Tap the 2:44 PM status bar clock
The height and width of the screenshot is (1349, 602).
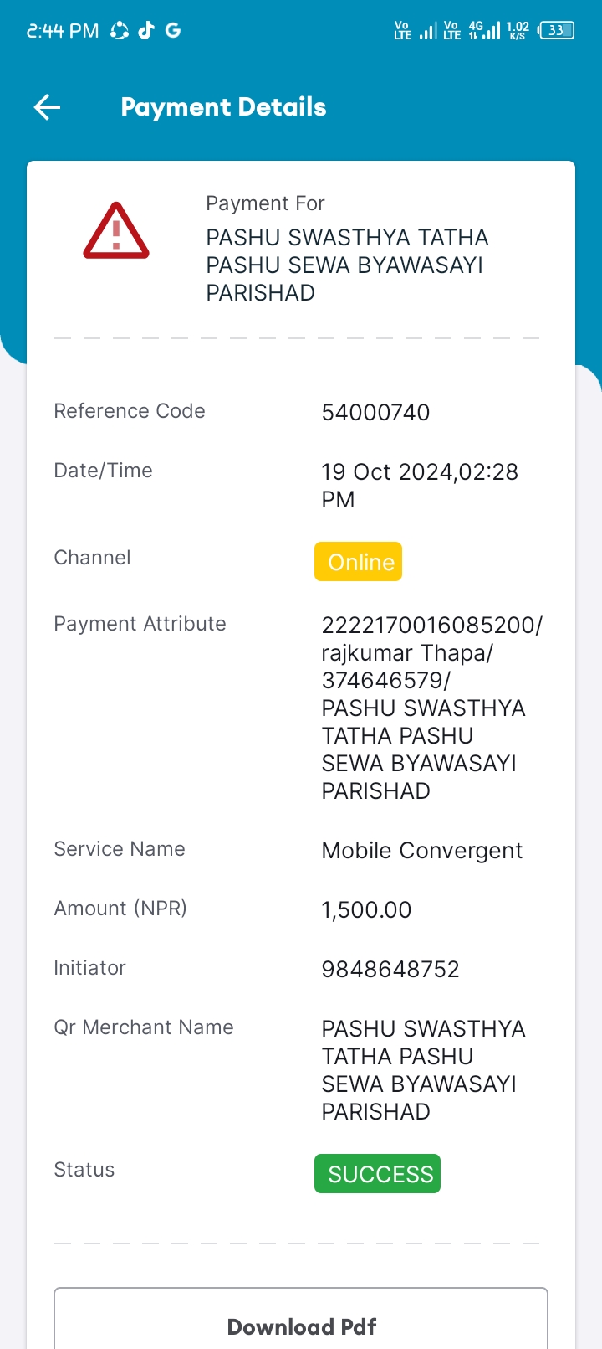tap(63, 31)
